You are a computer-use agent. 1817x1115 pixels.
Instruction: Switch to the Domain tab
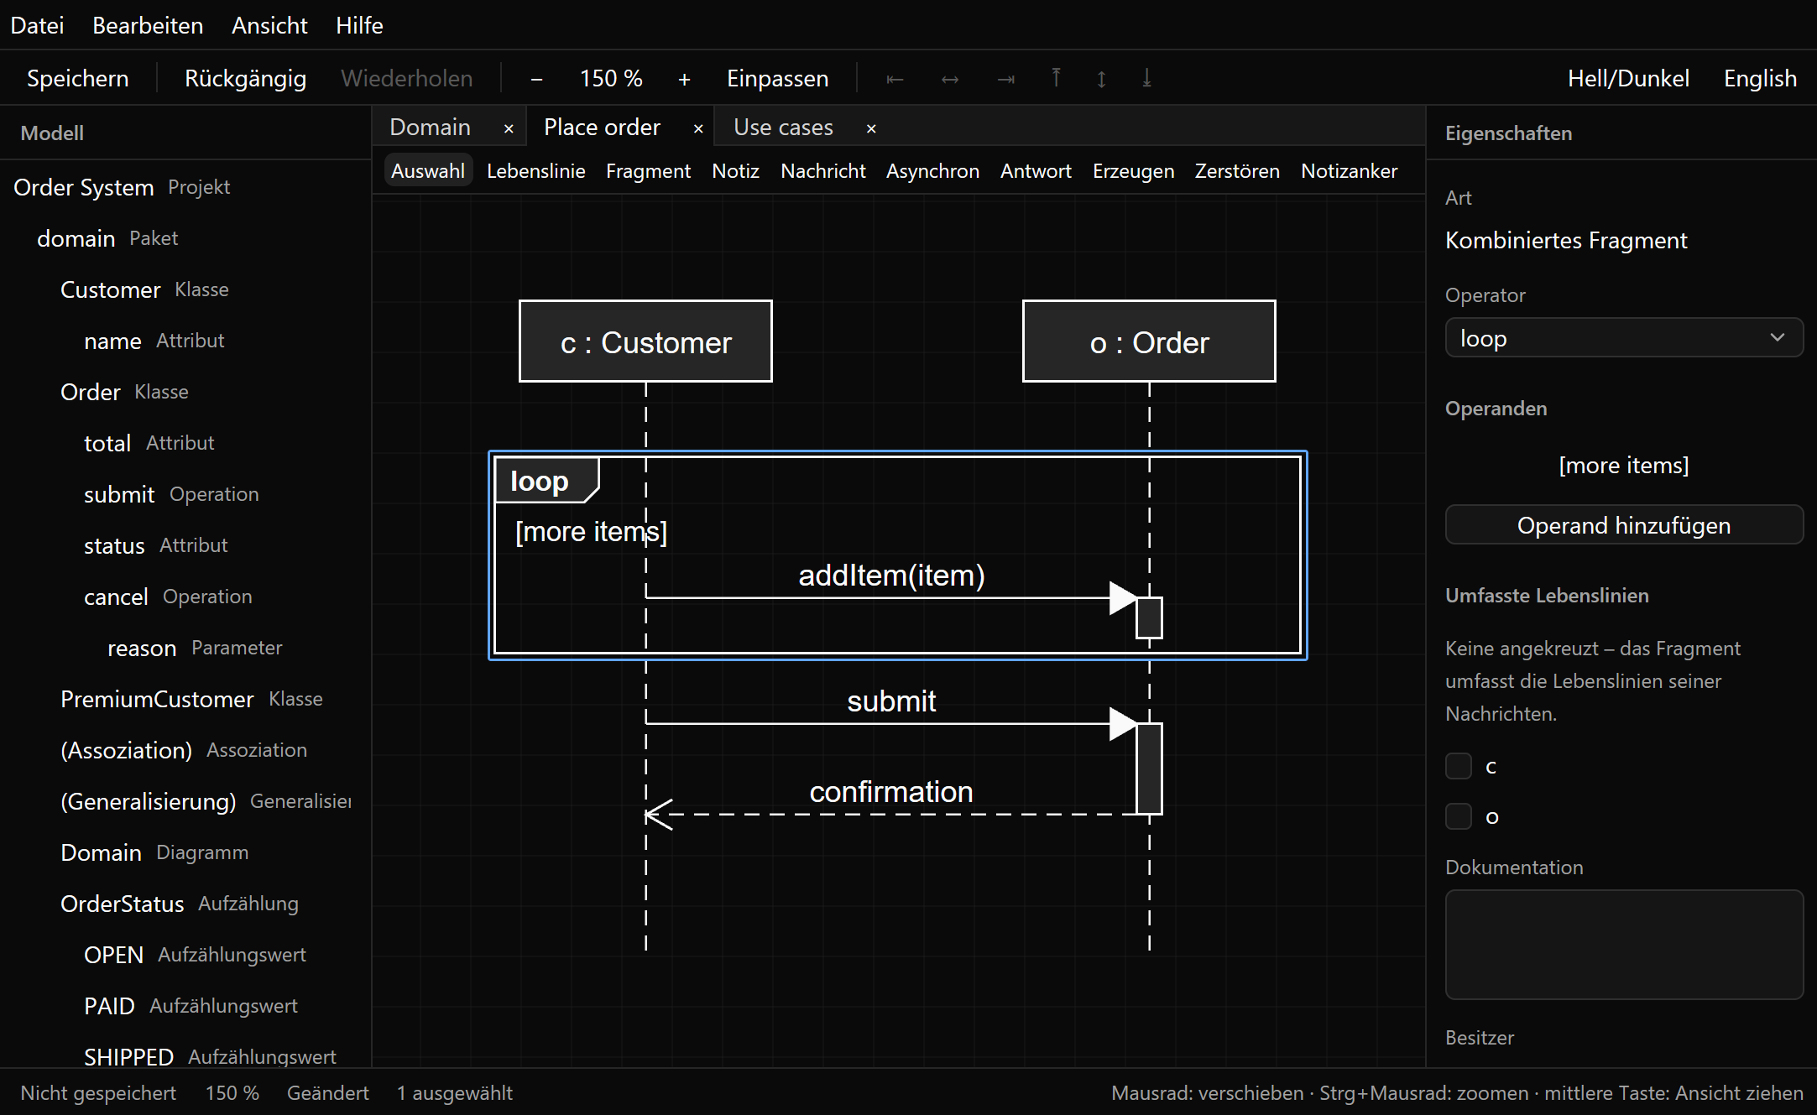click(x=430, y=128)
